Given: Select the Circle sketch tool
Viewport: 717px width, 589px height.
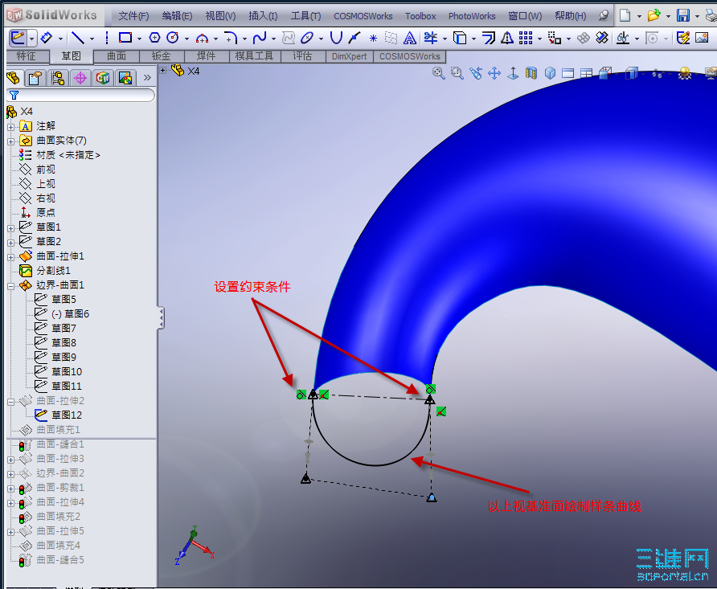Looking at the screenshot, I should pos(172,38).
